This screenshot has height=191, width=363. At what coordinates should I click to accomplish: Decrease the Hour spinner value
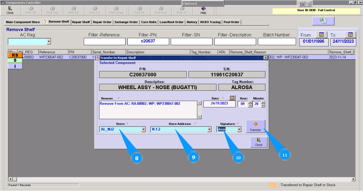(250, 106)
